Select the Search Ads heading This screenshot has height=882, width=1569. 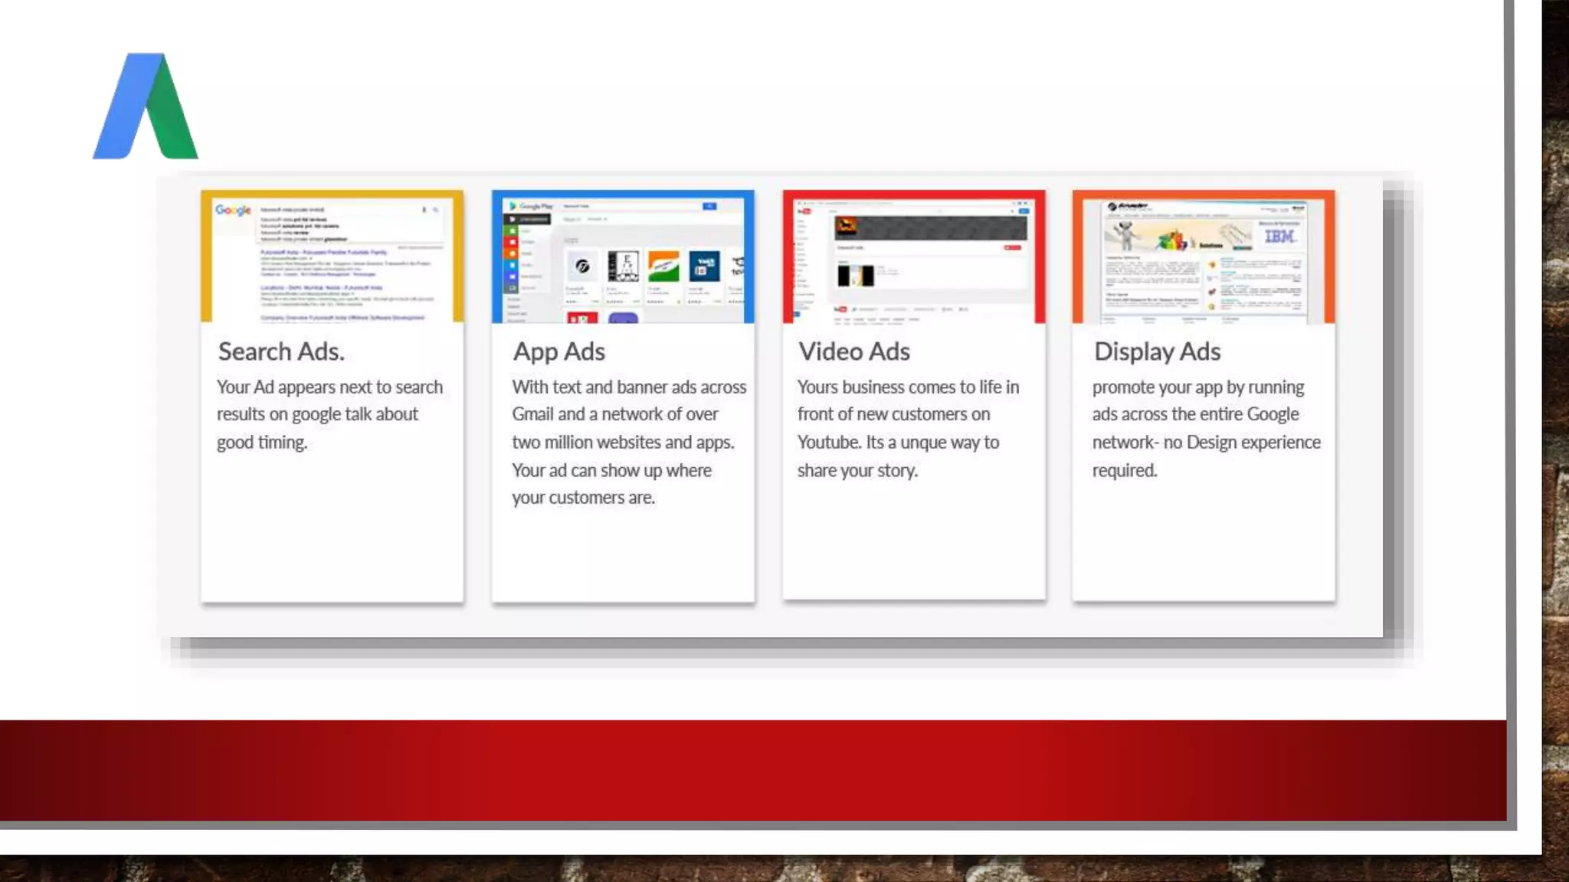click(281, 351)
